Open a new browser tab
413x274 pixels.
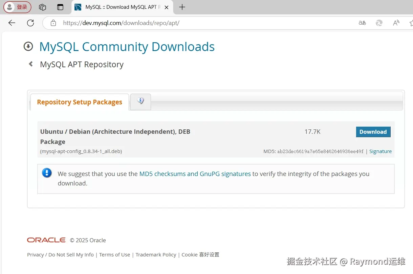coord(182,7)
